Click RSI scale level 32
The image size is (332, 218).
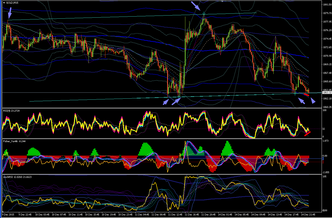pyautogui.click(x=324, y=129)
